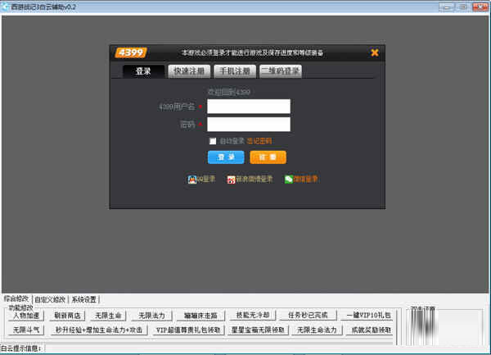Image resolution: width=491 pixels, height=355 pixels.
Task: Click the WeChat login icon
Action: click(x=289, y=179)
